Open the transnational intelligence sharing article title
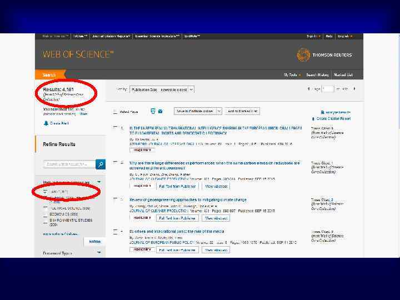Image resolution: width=400 pixels, height=300 pixels. pyautogui.click(x=216, y=131)
